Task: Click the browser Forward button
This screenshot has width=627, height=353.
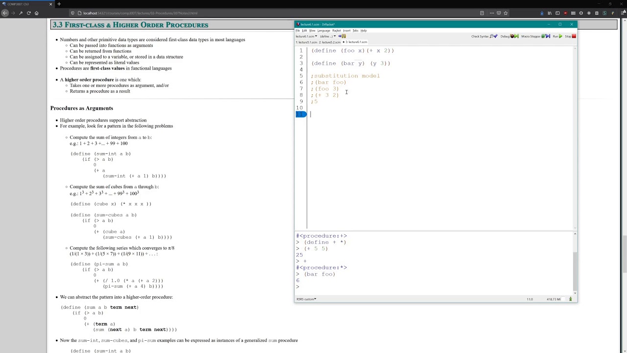Action: [x=13, y=13]
